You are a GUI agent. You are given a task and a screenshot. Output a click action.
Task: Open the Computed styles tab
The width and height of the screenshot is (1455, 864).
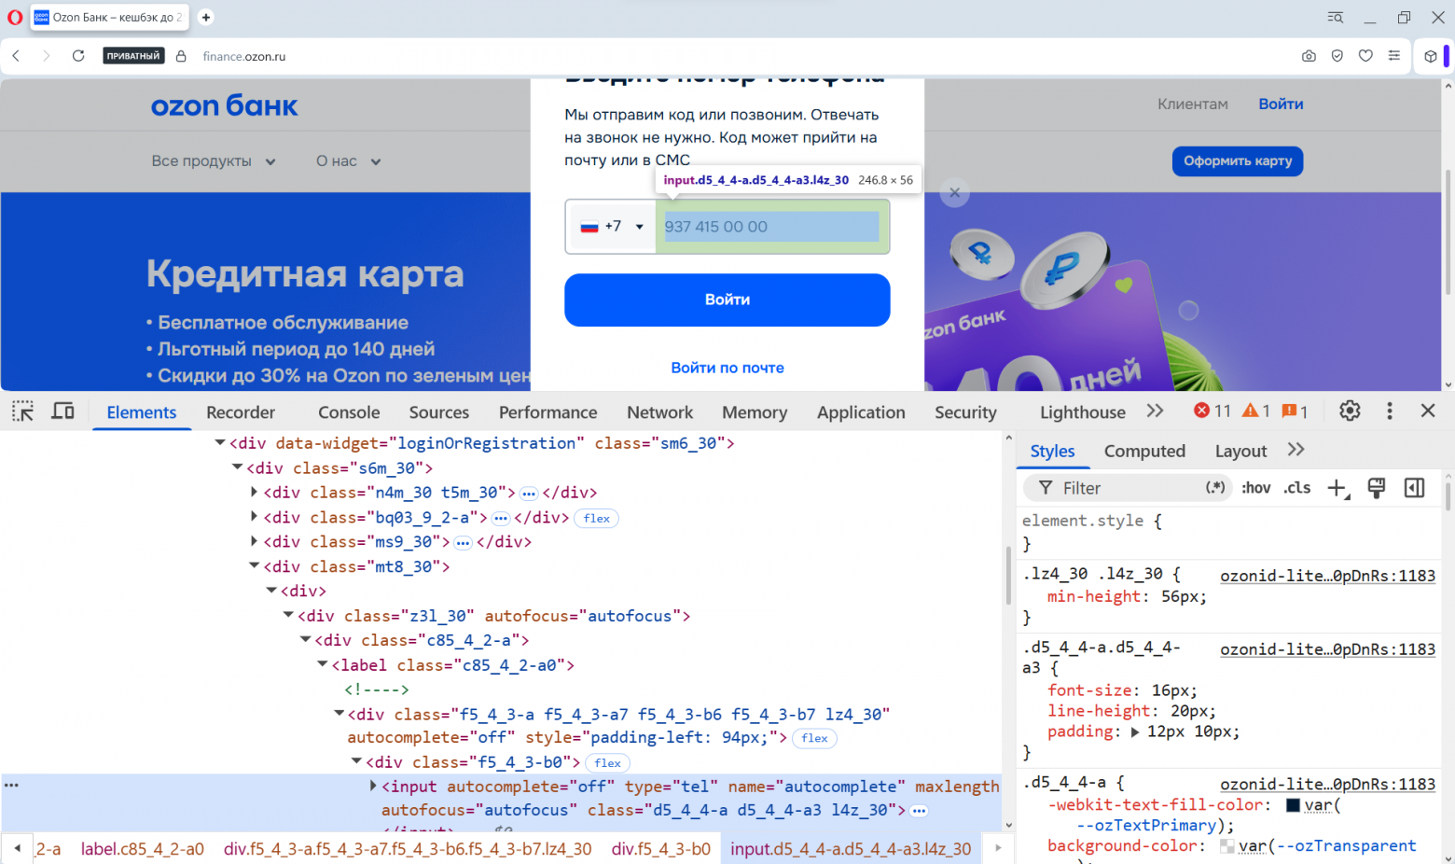point(1144,451)
